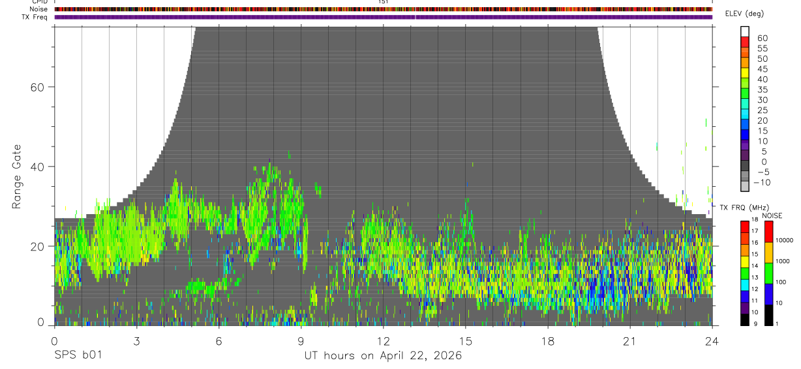Screen dimensions: 801x369
Task: Click the 'UT hours on April 22, 2026' label
Action: coord(383,355)
